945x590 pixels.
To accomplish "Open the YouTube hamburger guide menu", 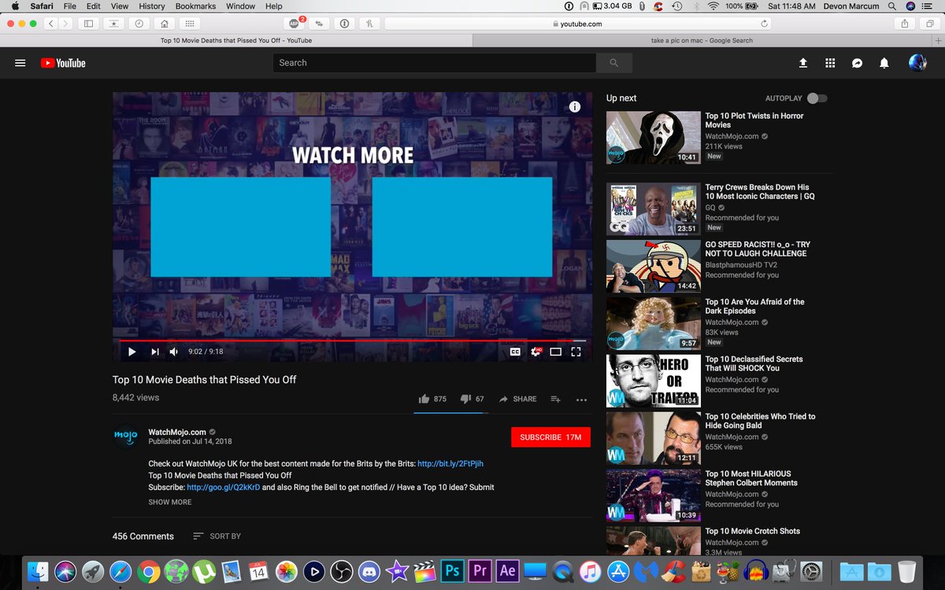I will click(20, 63).
